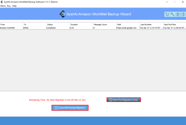Click the app icon in title bar
The width and height of the screenshot is (186, 125).
pos(2,2)
